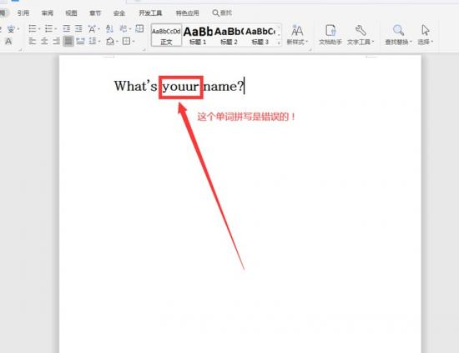
Task: Apply the 正文 body style
Action: coord(166,35)
